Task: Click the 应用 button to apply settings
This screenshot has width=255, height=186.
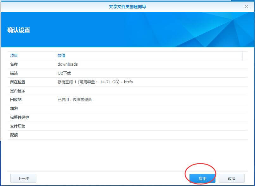Action: click(202, 178)
